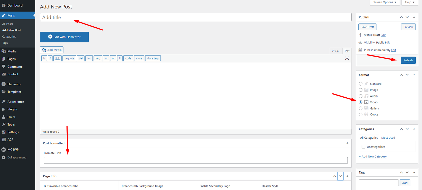Screen dimensions: 422x190
Task: Click the Edit with Elementor button
Action: pos(64,37)
